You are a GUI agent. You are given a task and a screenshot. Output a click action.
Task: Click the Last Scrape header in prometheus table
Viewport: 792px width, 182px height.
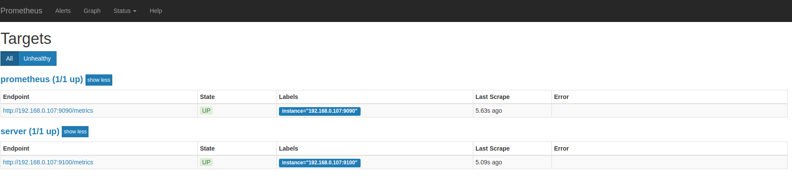(492, 97)
